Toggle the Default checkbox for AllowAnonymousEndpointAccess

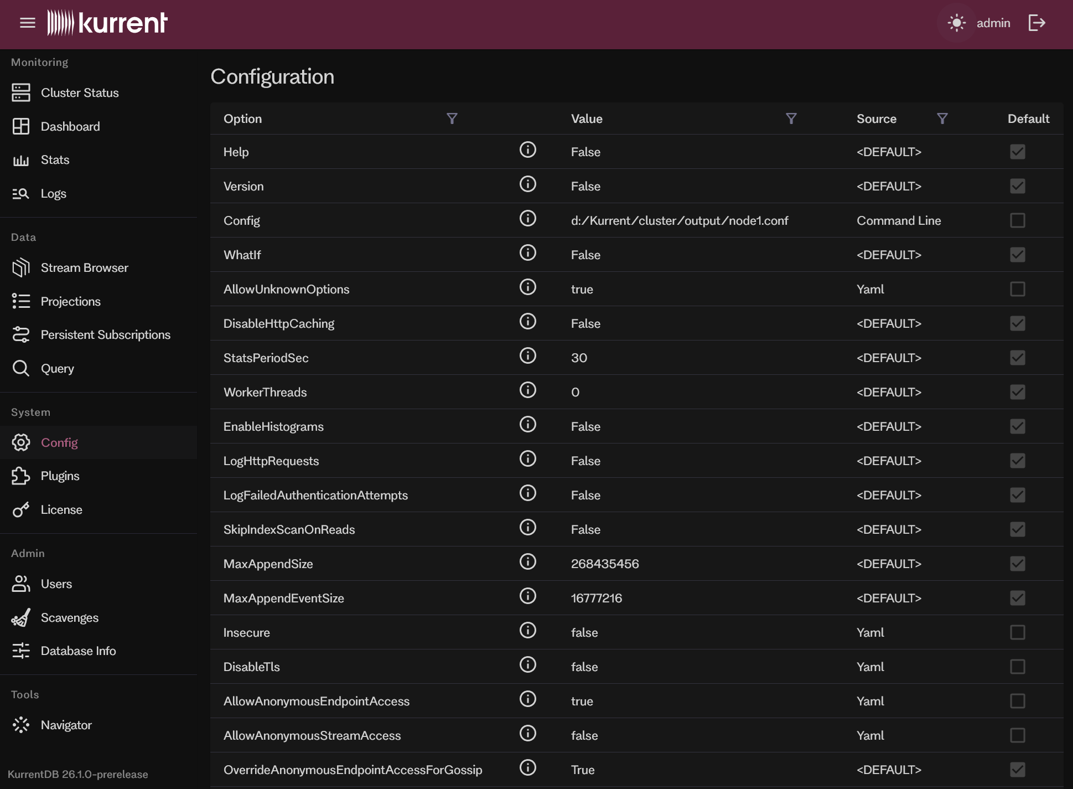click(x=1017, y=701)
